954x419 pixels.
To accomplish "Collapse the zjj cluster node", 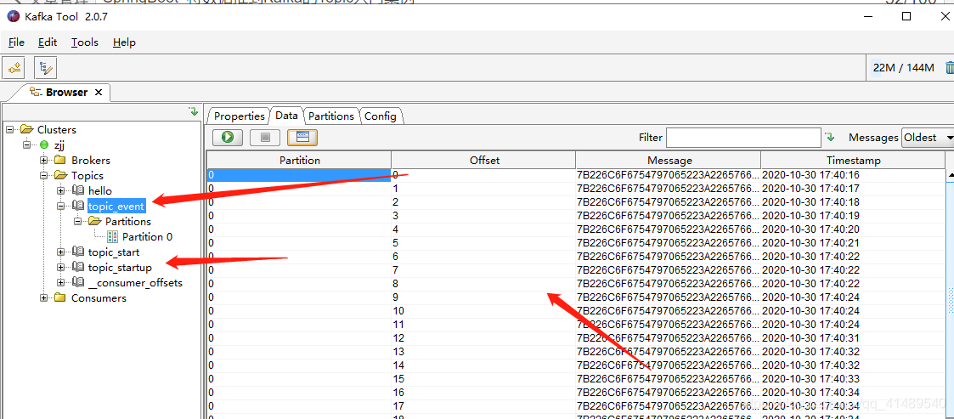I will [27, 145].
